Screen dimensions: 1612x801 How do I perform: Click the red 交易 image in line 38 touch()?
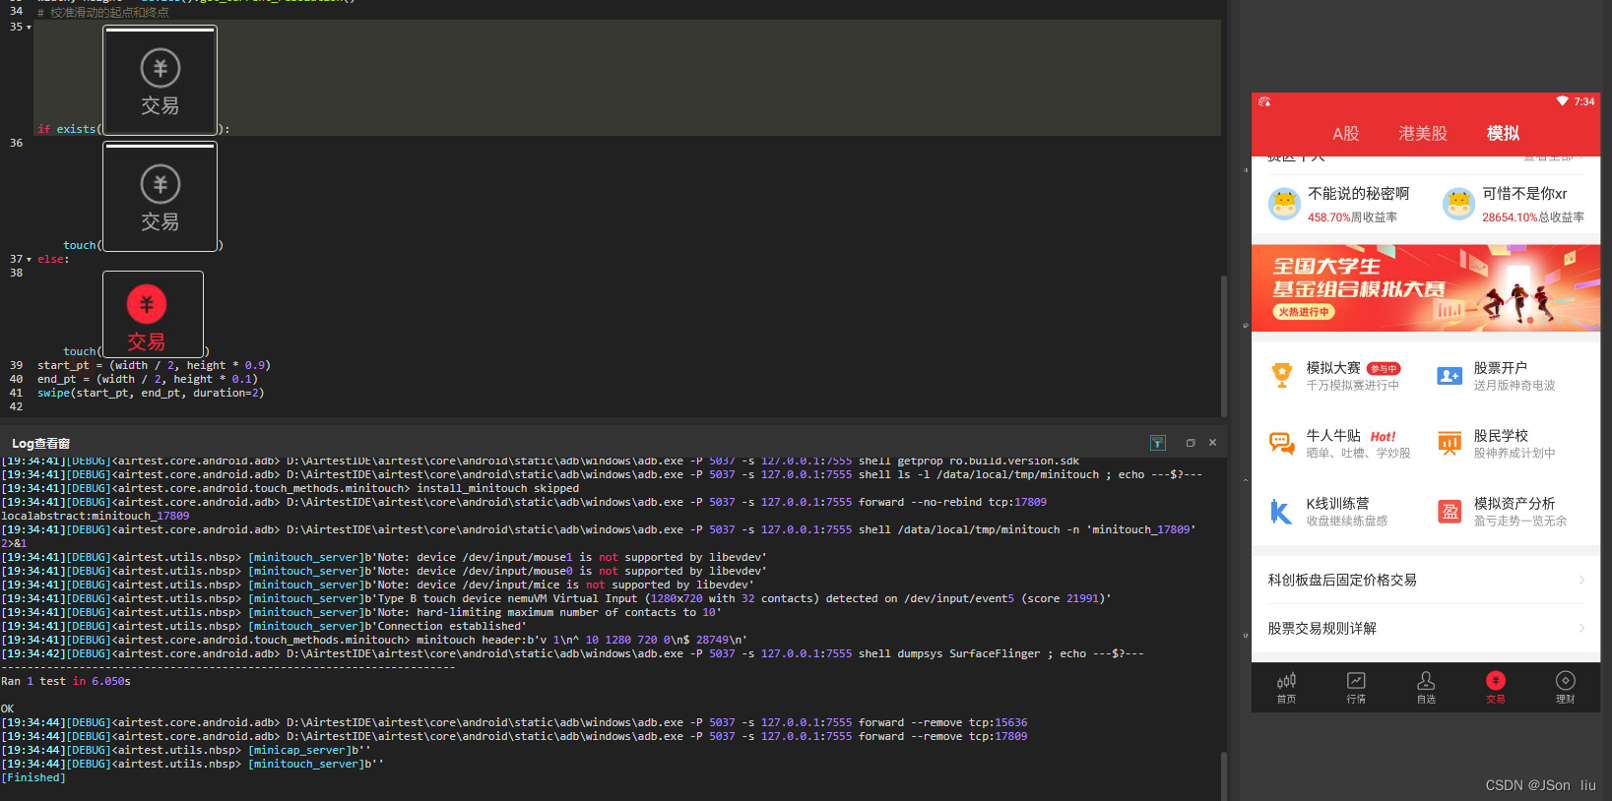click(153, 314)
